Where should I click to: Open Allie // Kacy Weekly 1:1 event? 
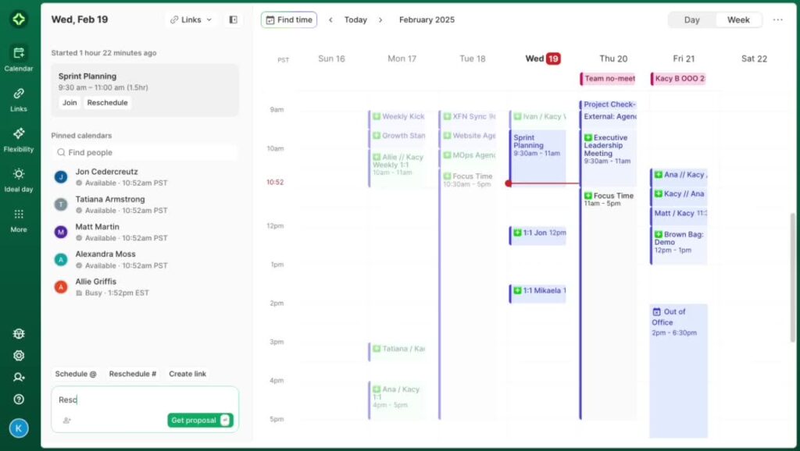point(397,169)
